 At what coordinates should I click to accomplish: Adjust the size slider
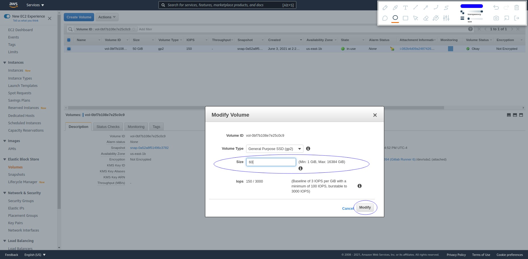(475, 19)
